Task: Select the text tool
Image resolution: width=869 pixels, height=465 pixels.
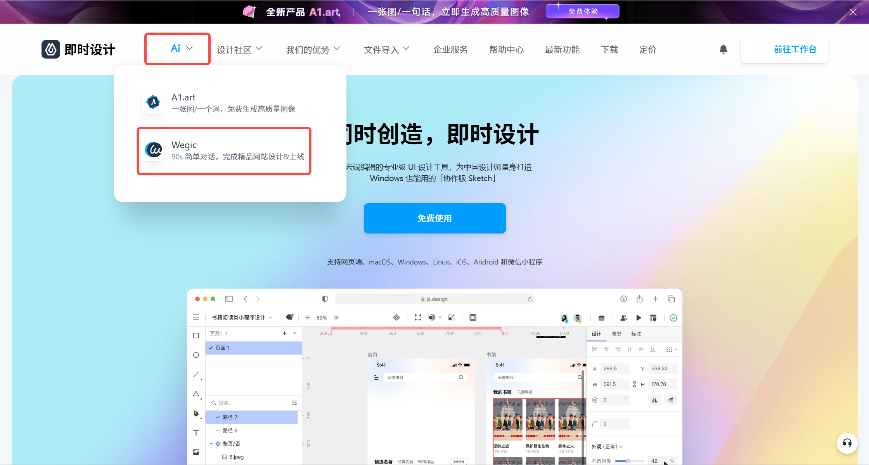Action: coord(196,432)
